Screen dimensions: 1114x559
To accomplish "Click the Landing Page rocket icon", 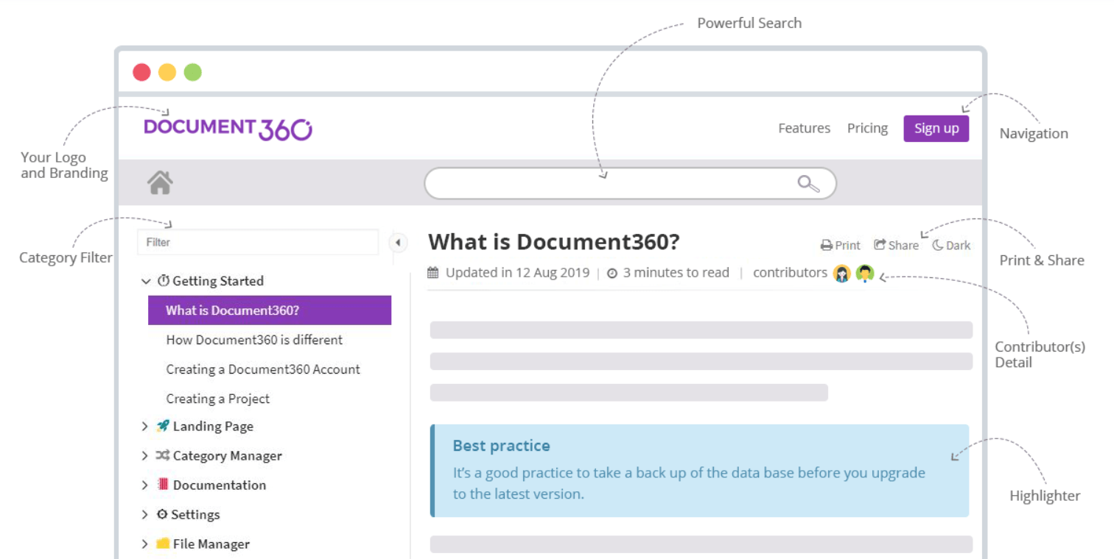I will [x=163, y=426].
